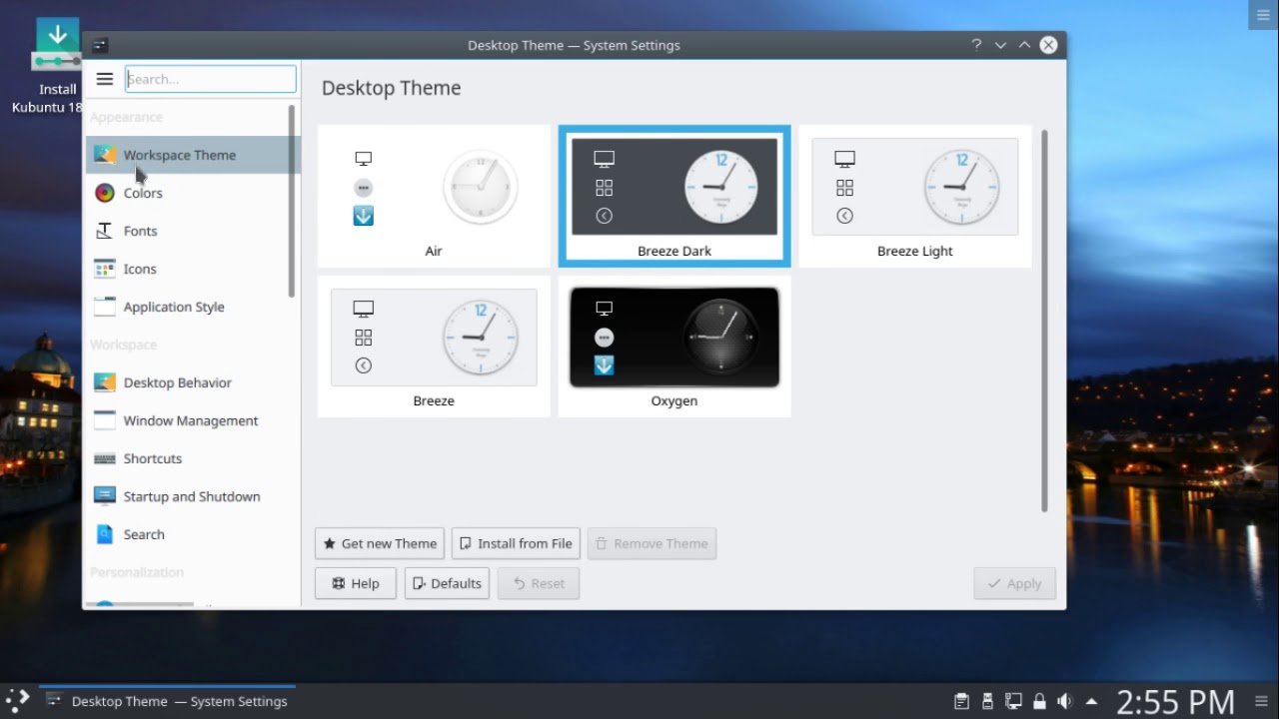The image size is (1279, 719).
Task: Click the Window Management icon
Action: pos(105,420)
